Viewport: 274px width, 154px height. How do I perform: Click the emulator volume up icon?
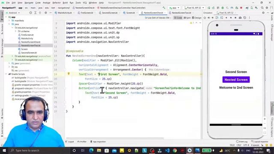click(208, 18)
